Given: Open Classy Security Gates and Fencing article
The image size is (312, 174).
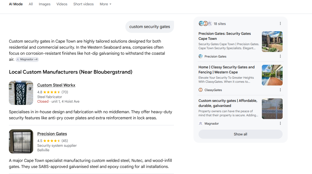Looking at the screenshot, I should [226, 70].
